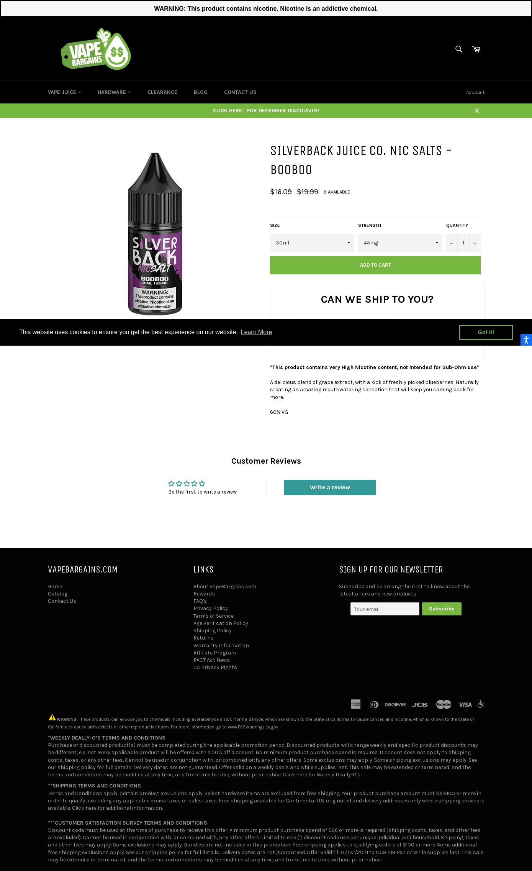Viewport: 532px width, 871px height.
Task: Expand the Vape Juice menu
Action: [64, 92]
